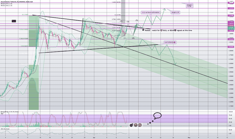Click the 'May' date axis label
This screenshot has width=235, height=139.
(189, 137)
